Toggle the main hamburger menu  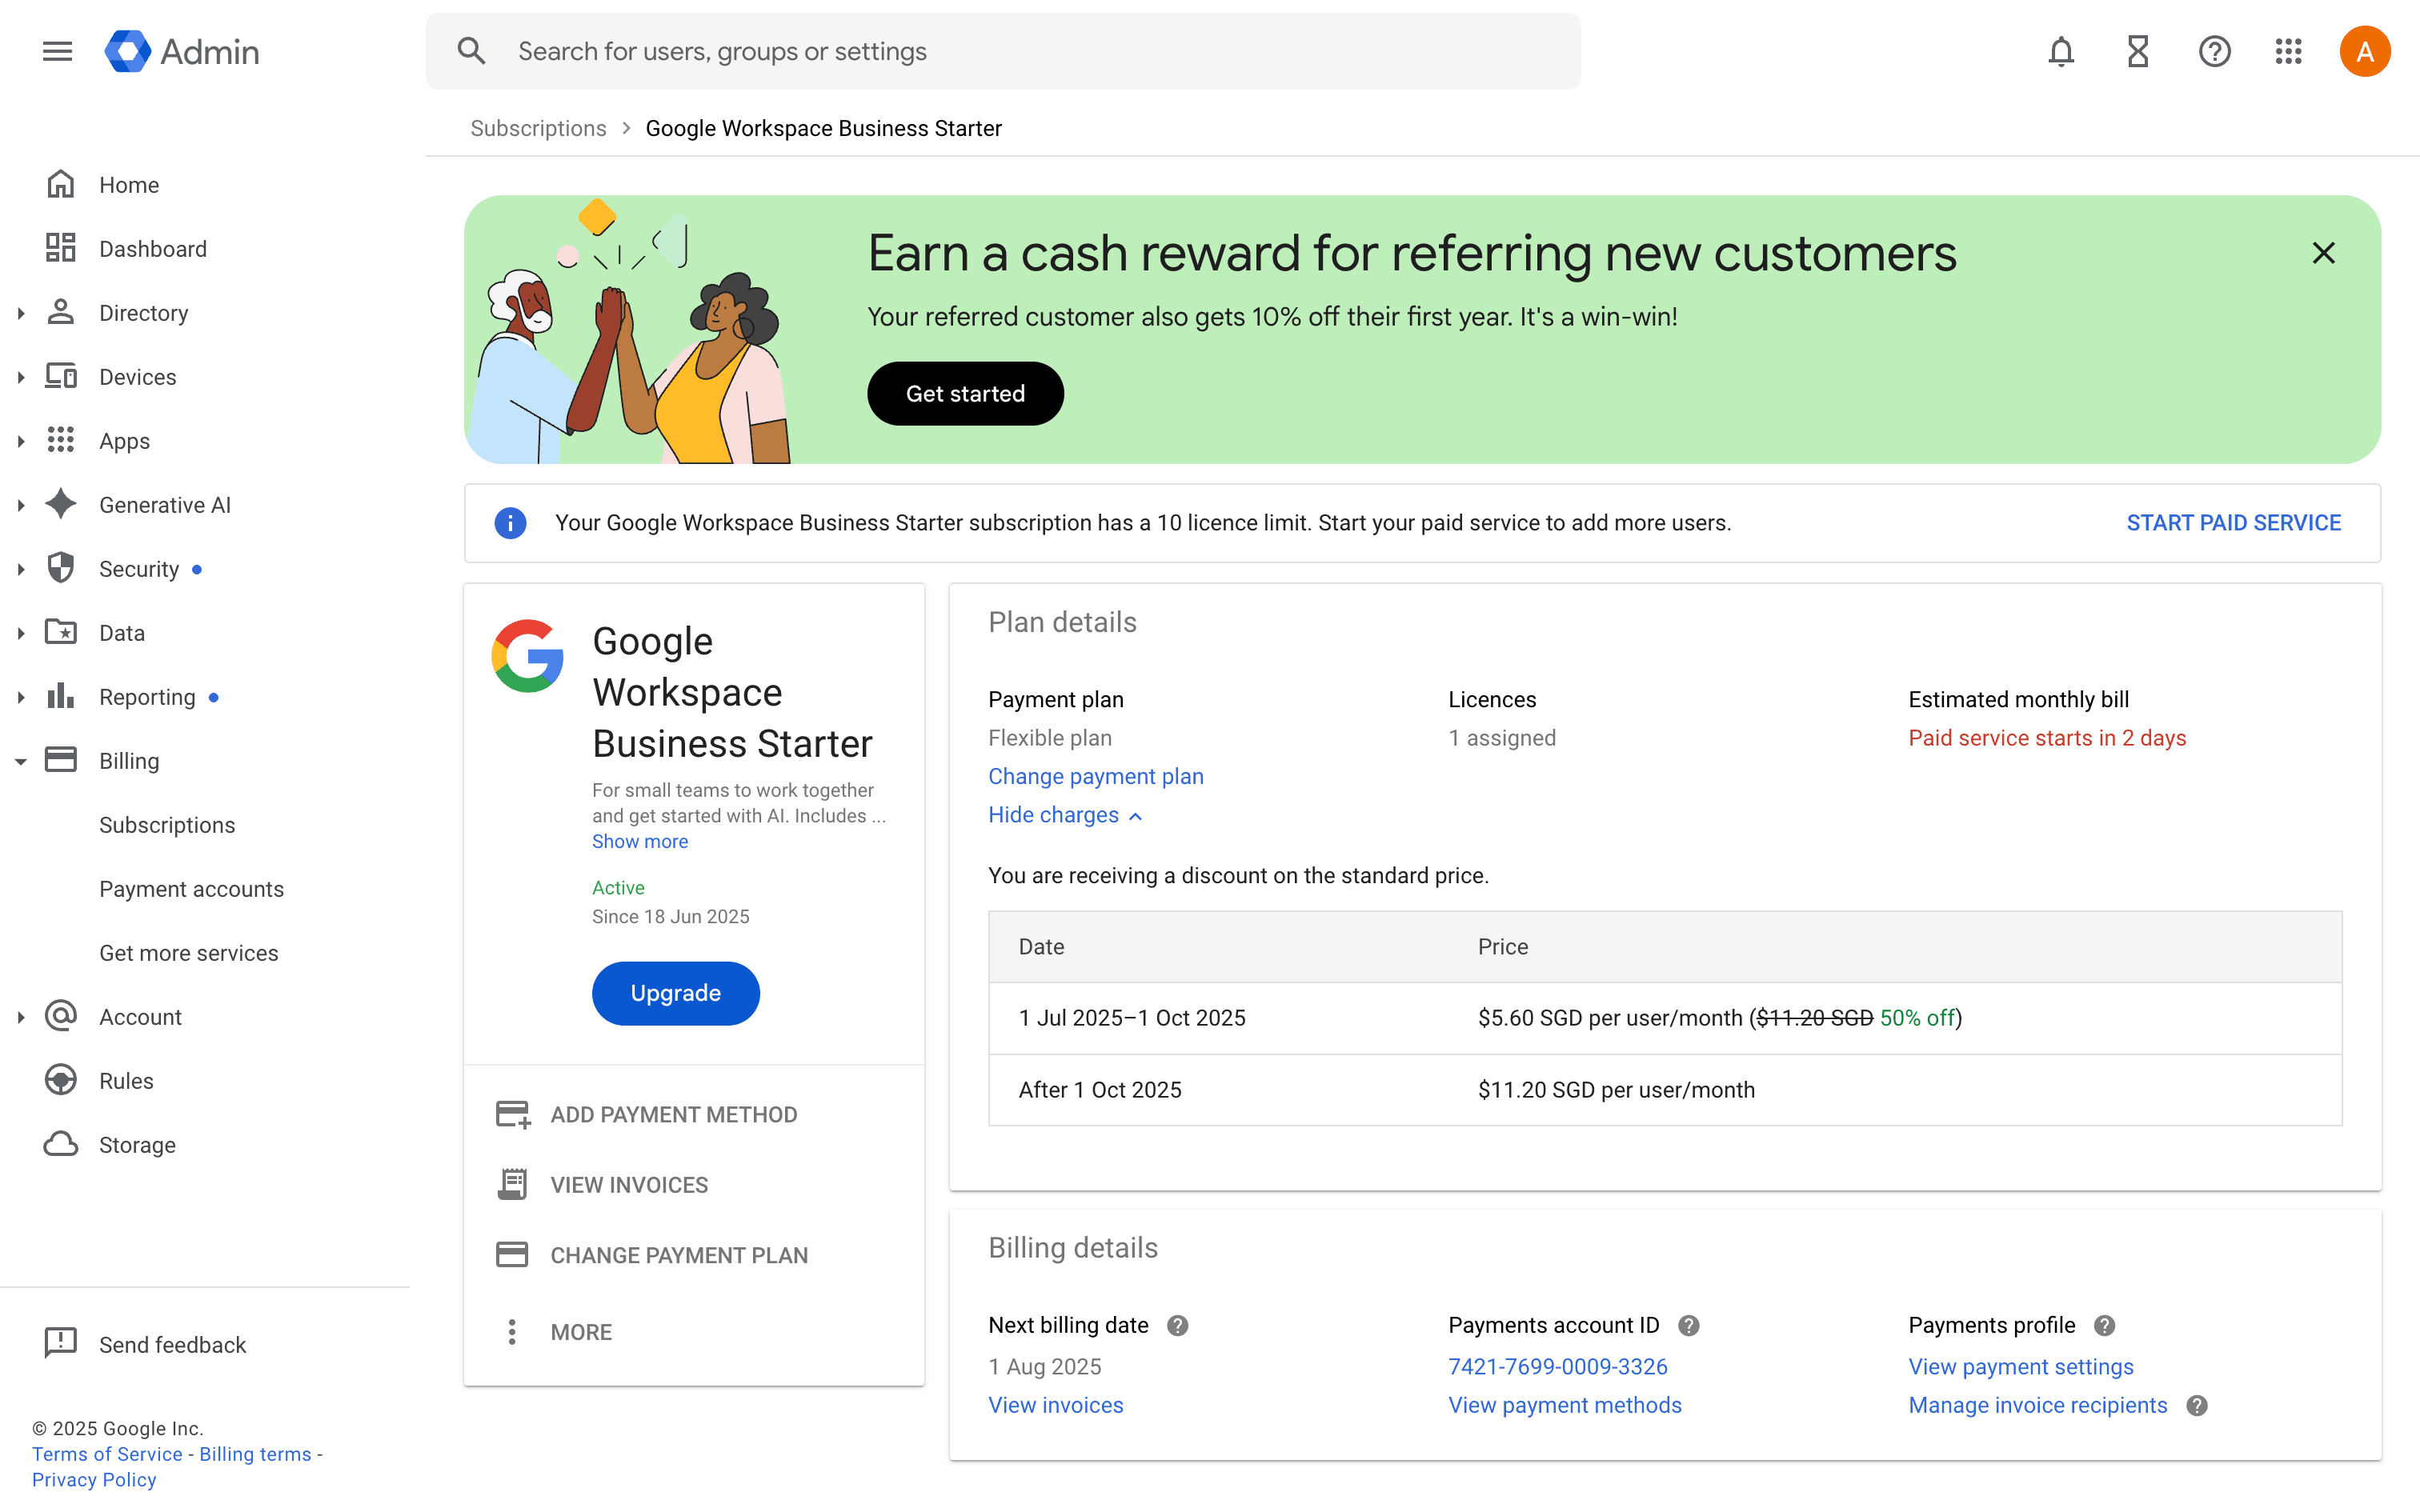click(x=57, y=51)
